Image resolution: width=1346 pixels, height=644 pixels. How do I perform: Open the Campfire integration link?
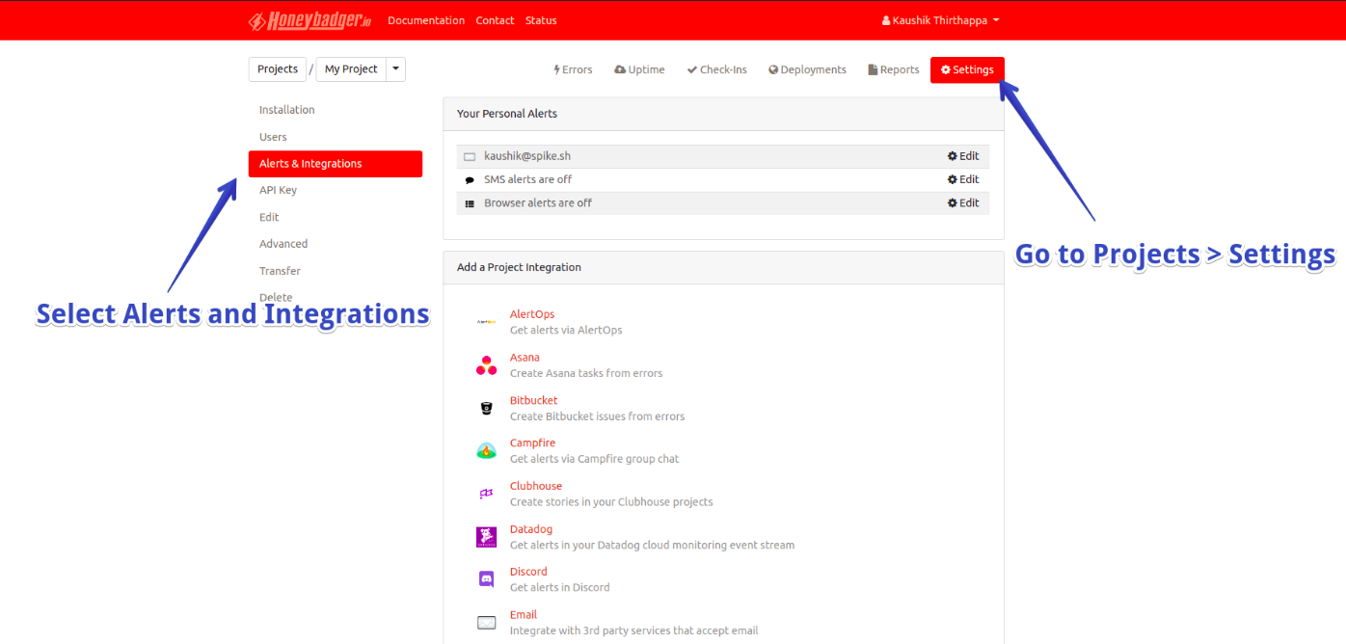click(533, 443)
